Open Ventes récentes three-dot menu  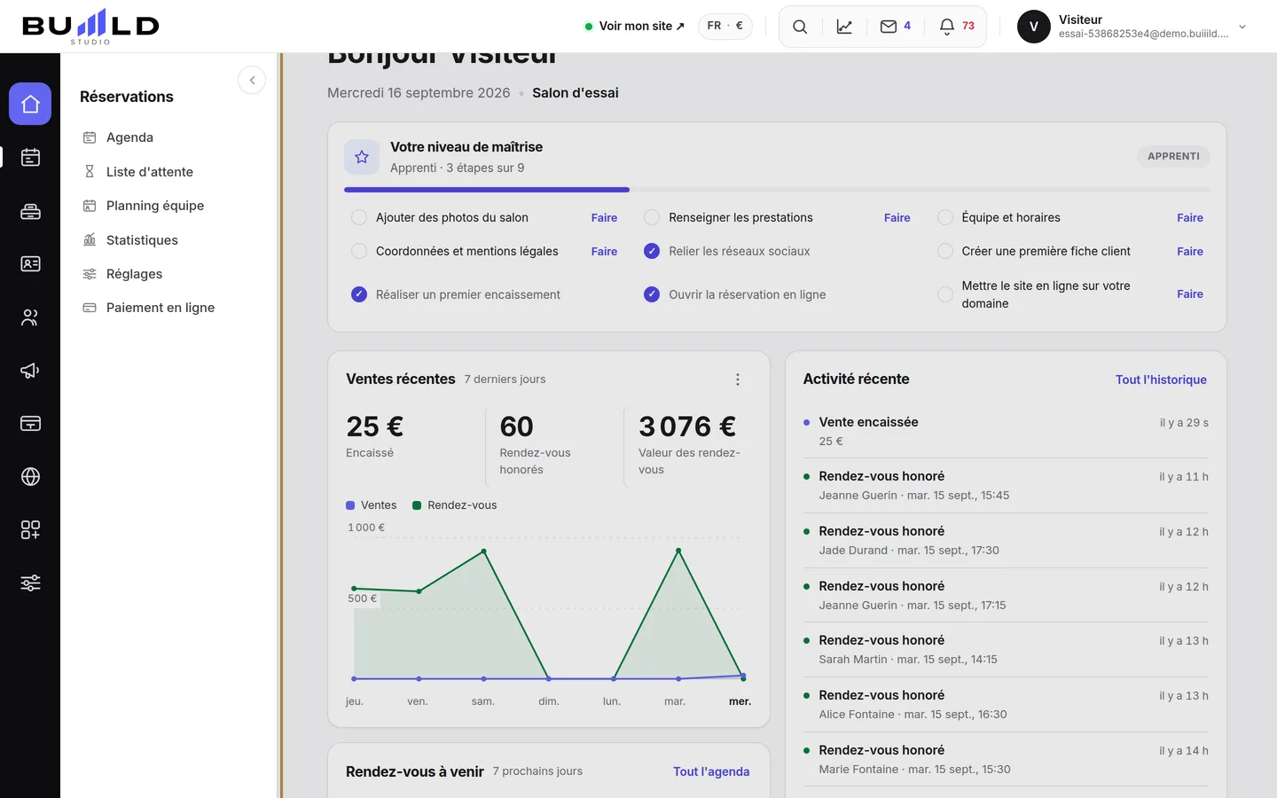coord(738,379)
